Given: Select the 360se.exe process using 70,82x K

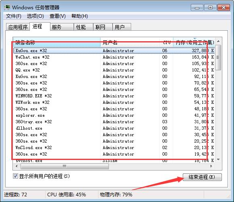Looking at the screenshot, I should (x=114, y=83).
